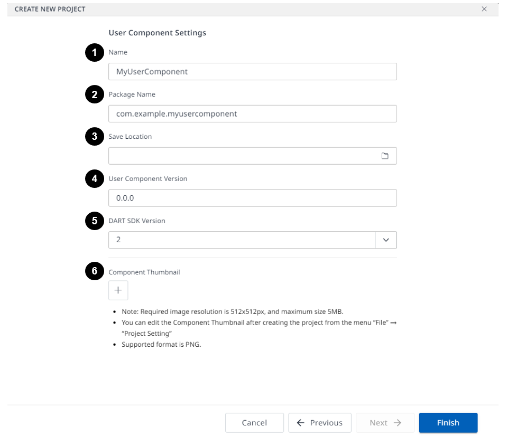Click the User Component Version label
This screenshot has height=437, width=507.
pyautogui.click(x=148, y=179)
